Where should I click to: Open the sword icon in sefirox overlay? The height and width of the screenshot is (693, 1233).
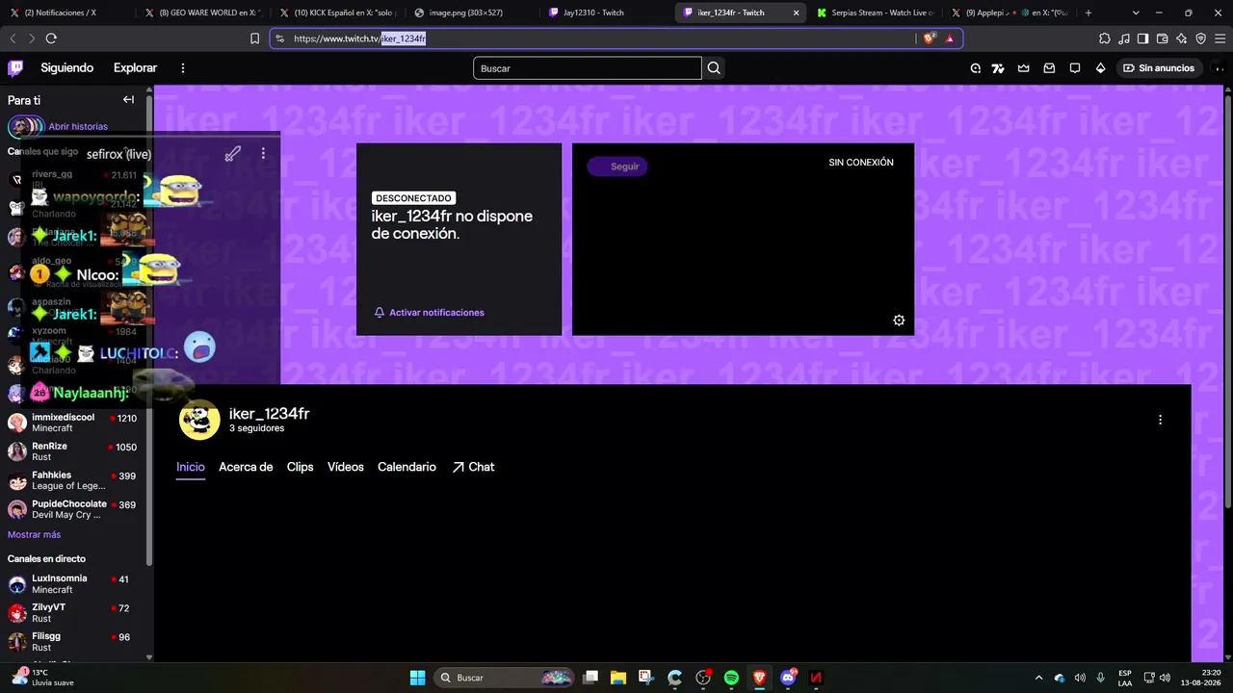click(x=232, y=153)
